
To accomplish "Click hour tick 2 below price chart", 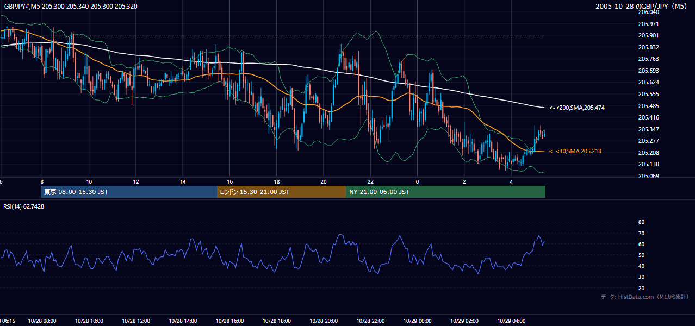I will click(x=464, y=181).
